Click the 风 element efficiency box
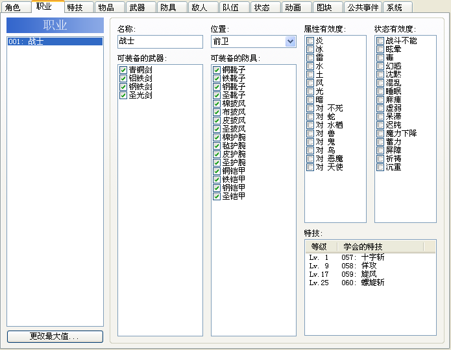This screenshot has width=451, height=350. 310,83
